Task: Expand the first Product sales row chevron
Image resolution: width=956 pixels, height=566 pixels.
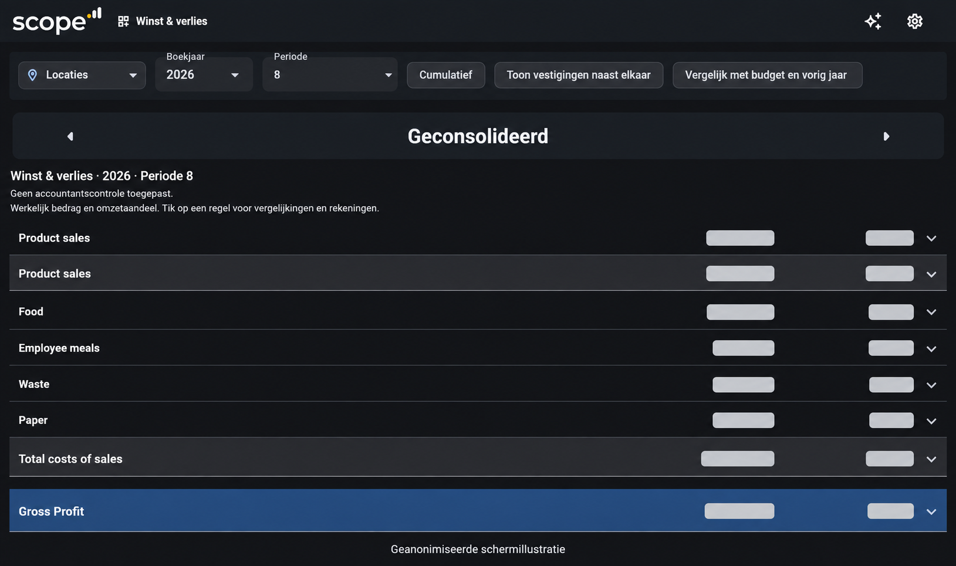Action: (x=931, y=238)
